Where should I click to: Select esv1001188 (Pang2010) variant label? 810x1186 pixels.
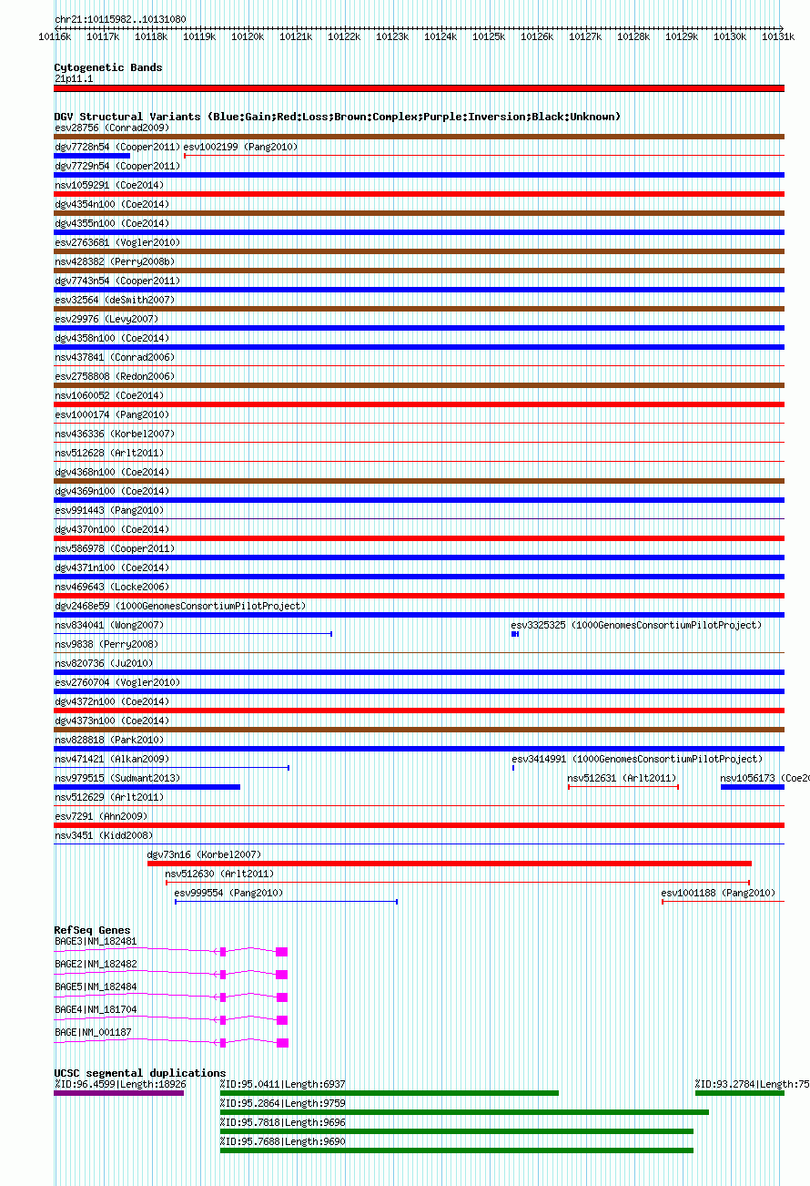(719, 894)
